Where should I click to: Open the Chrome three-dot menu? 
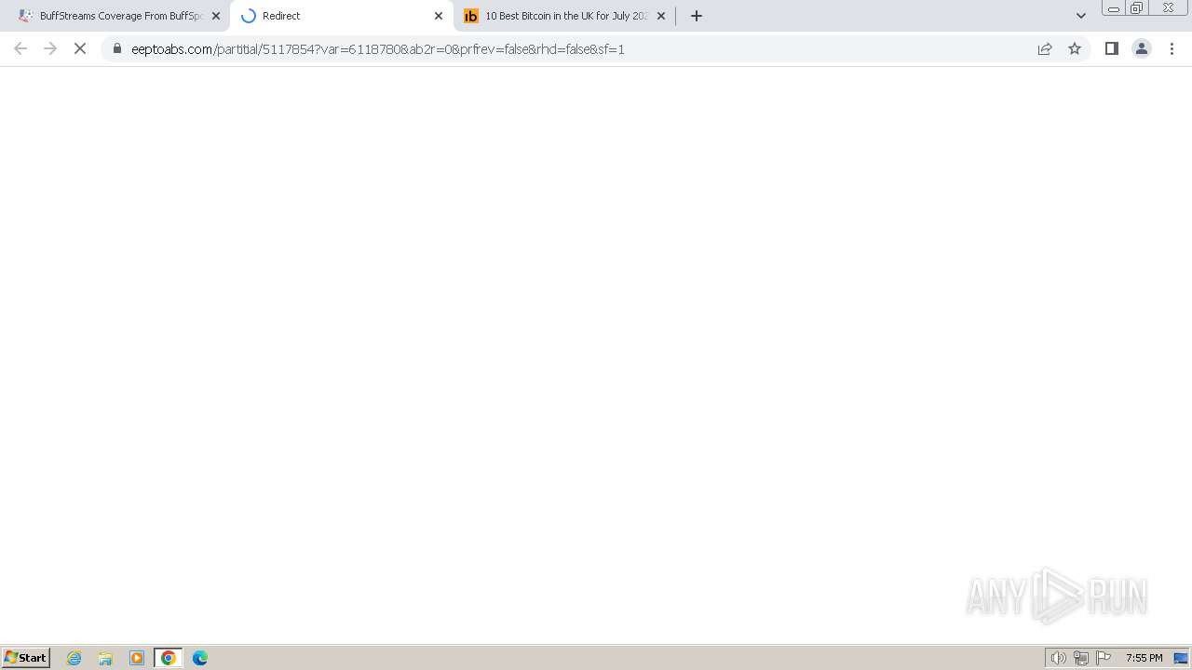(x=1172, y=48)
